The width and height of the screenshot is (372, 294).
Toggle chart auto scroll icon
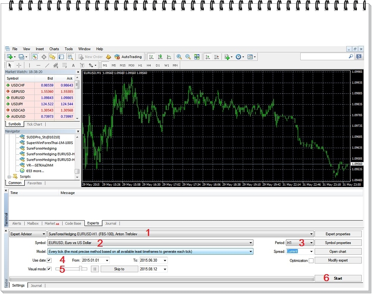(208, 57)
